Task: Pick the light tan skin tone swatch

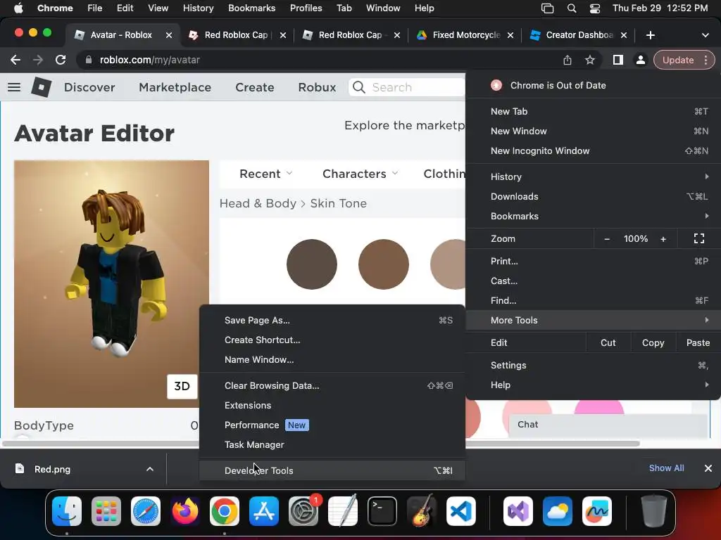Action: [449, 264]
